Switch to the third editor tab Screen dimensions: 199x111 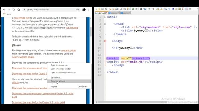point(125,13)
